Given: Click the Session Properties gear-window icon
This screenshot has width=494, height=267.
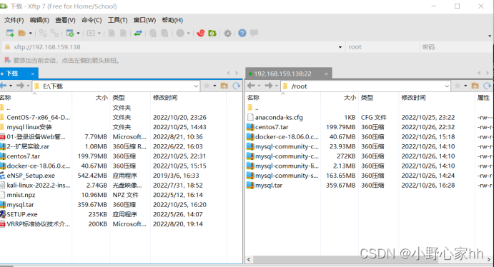Looking at the screenshot, I should (70, 33).
